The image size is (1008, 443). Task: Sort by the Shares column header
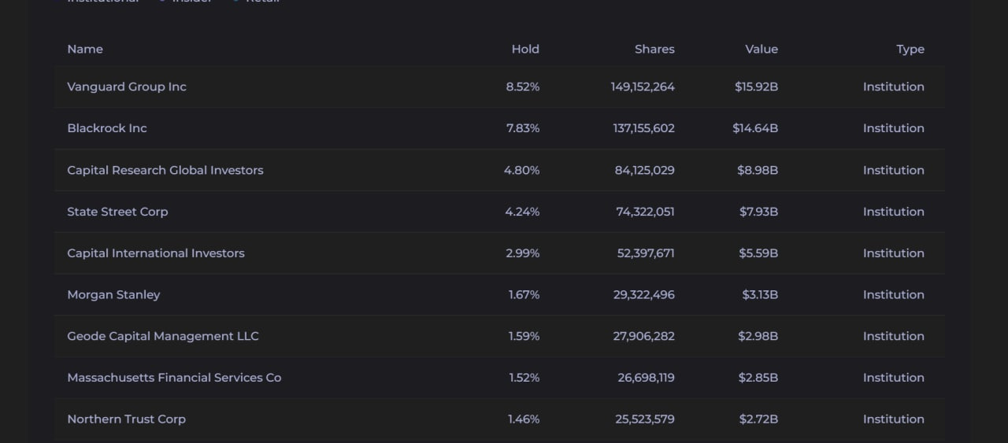point(654,49)
